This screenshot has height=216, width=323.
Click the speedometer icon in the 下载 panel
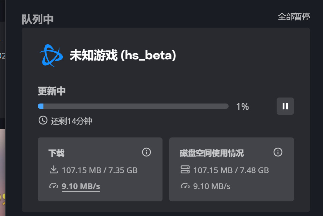click(x=54, y=186)
